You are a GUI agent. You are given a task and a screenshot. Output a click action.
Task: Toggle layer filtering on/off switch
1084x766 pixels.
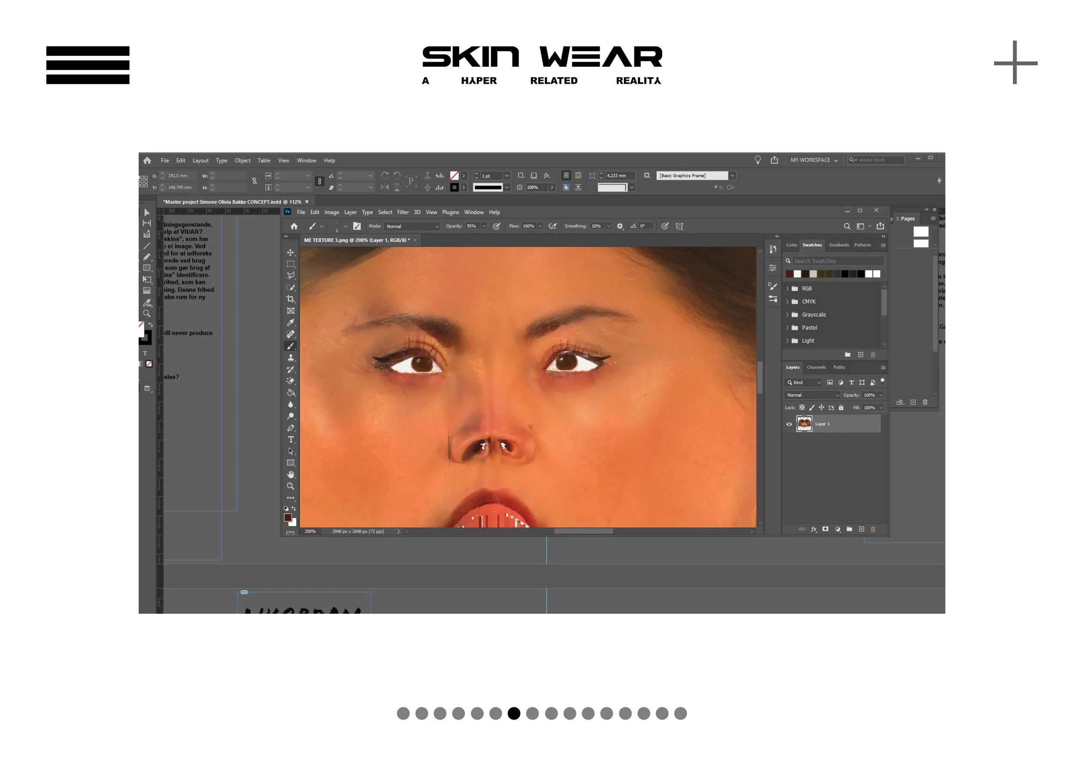(882, 381)
